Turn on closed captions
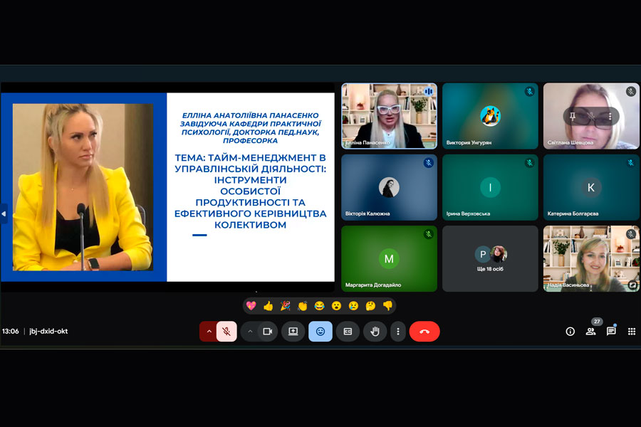Viewport: 641px width, 427px height. (x=348, y=332)
